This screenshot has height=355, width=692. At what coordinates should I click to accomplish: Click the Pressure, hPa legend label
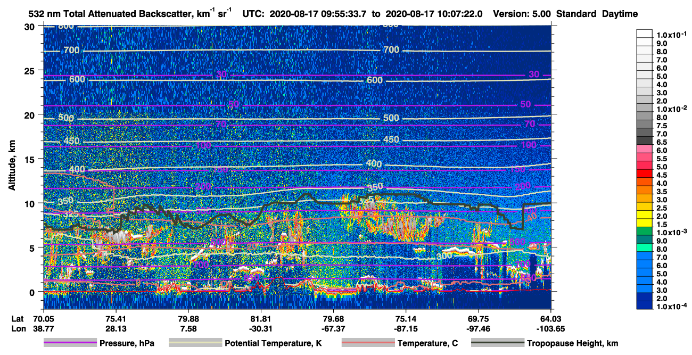click(x=127, y=343)
